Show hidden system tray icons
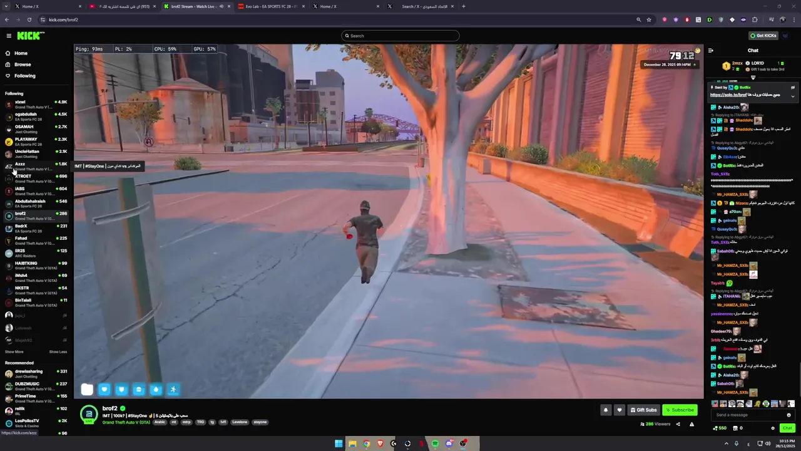Screen dimensions: 801x451 coord(727,443)
